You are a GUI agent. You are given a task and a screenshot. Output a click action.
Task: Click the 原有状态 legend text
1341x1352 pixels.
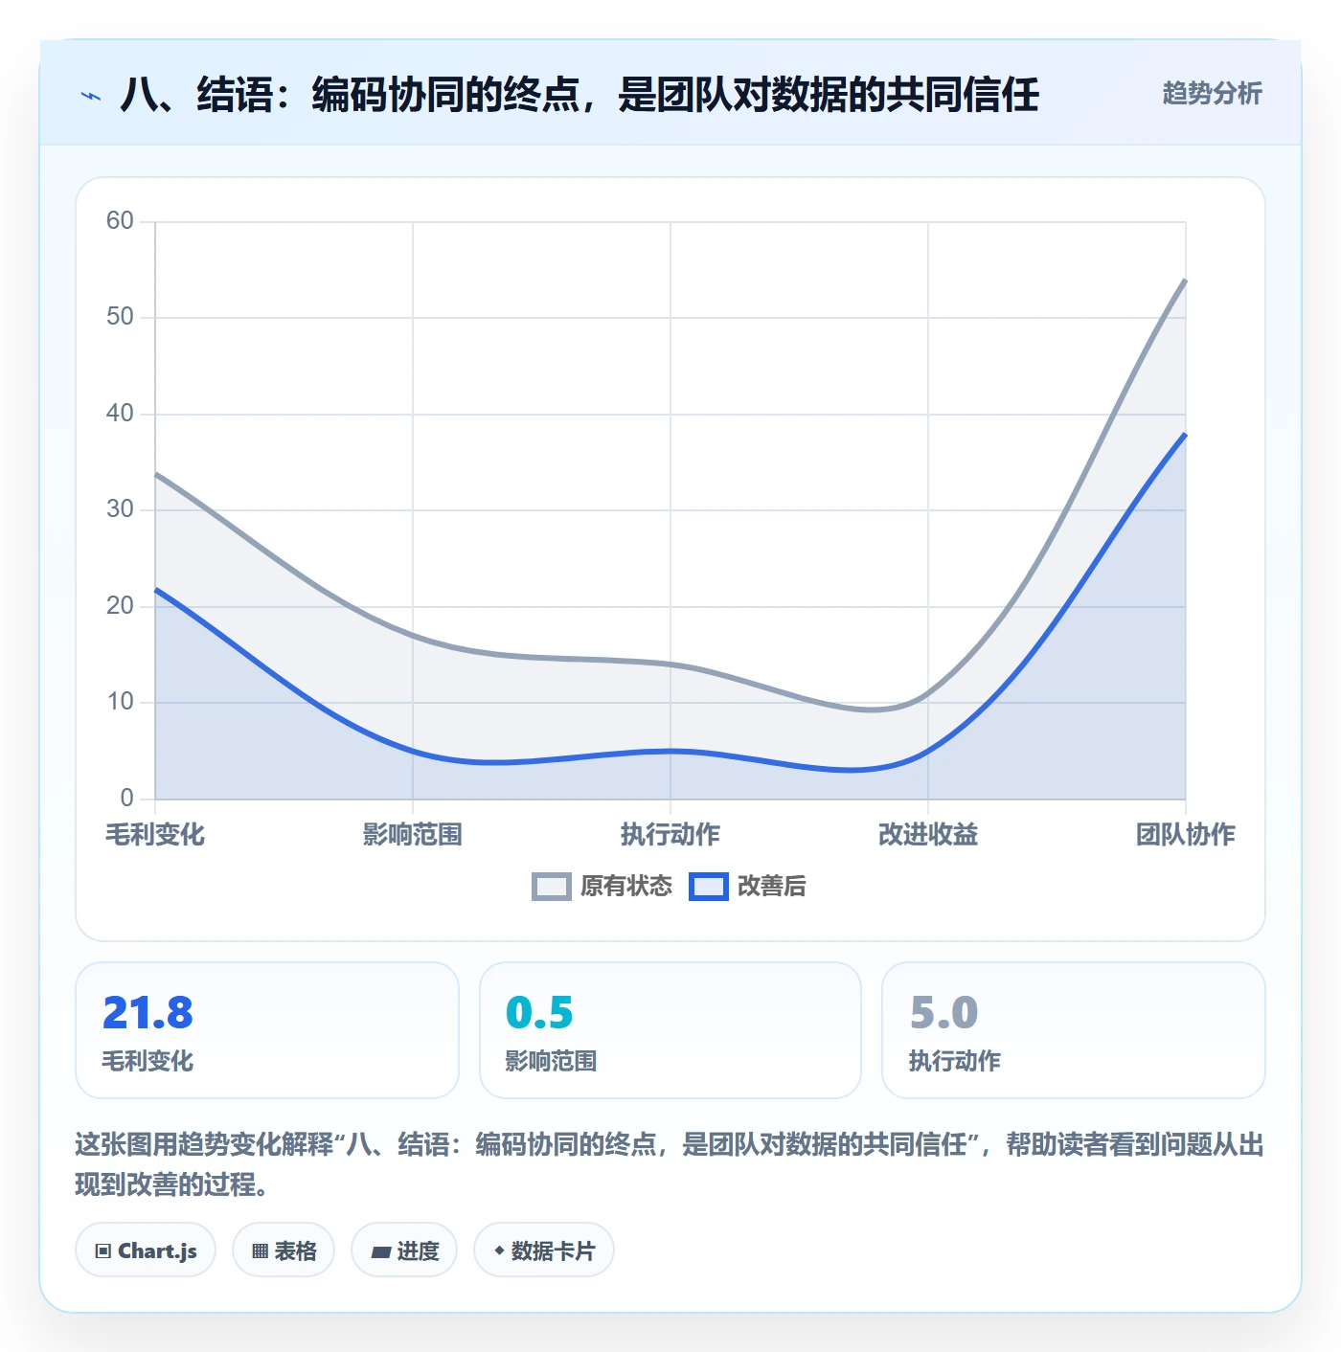click(x=626, y=887)
